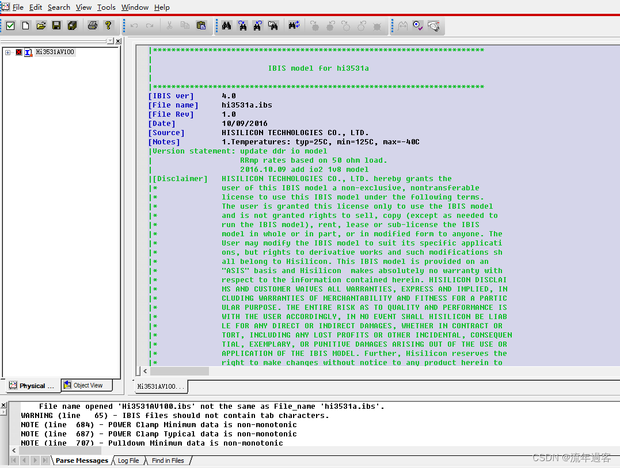
Task: Open the Help menu
Action: [x=162, y=7]
